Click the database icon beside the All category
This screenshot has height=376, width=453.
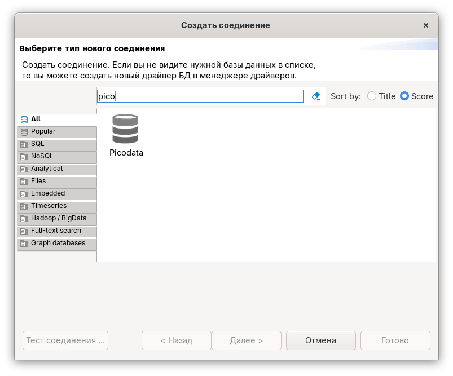pos(23,119)
